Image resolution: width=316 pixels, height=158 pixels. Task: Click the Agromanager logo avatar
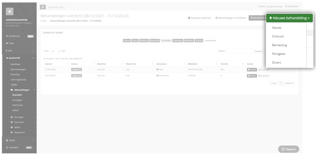click(10, 11)
